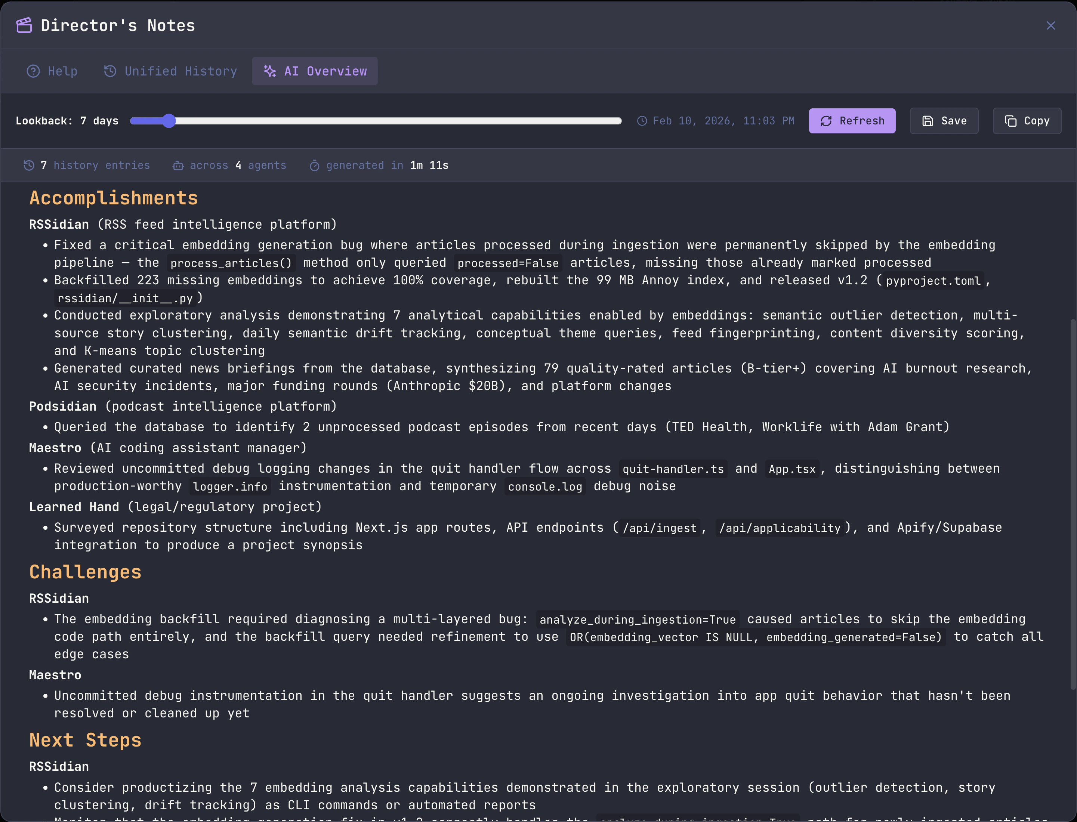Click the Maestro title under Accomplishments

pyautogui.click(x=55, y=448)
